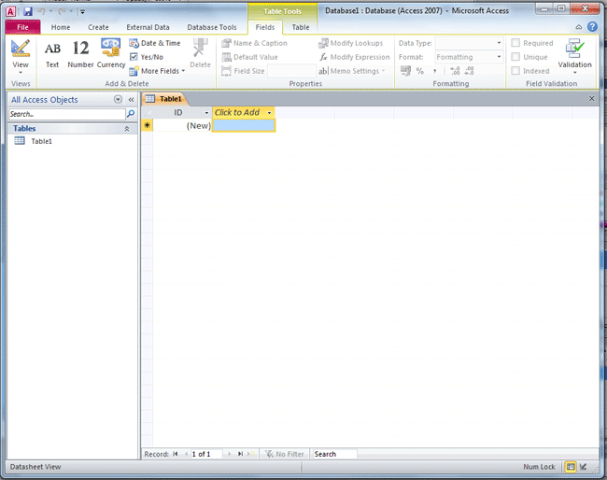Screen dimensions: 607x480
Task: Add a Yes/No field
Action: (x=147, y=57)
